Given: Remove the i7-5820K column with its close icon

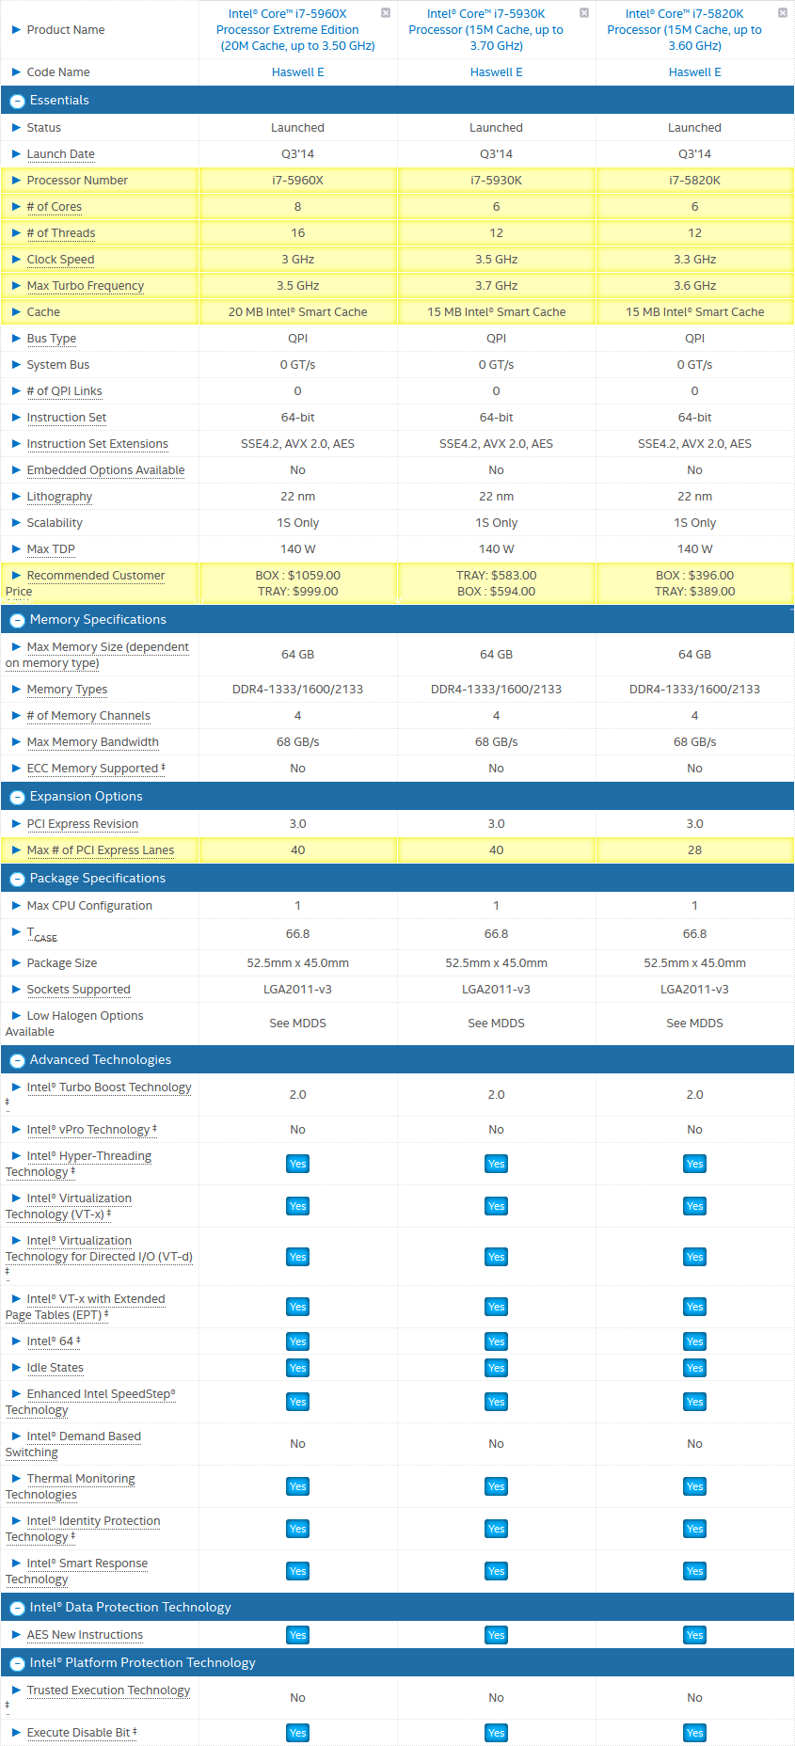Looking at the screenshot, I should pyautogui.click(x=783, y=13).
